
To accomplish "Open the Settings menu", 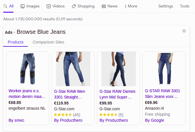I will click(x=166, y=6).
